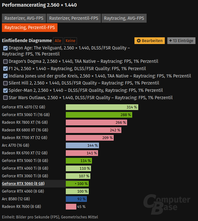Click the 144 % bar for Arc A770
This screenshot has width=198, height=221.
pyautogui.click(x=82, y=145)
